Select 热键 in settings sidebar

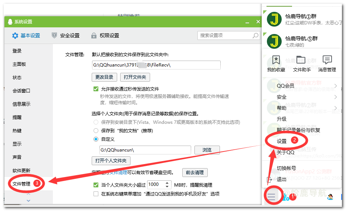[x=17, y=130]
